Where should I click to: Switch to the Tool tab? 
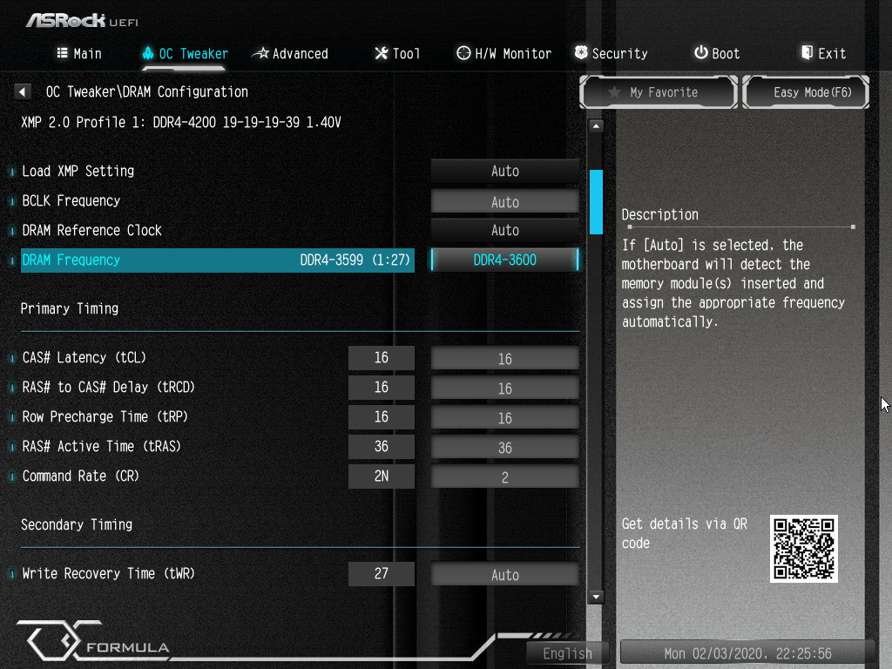pos(397,53)
